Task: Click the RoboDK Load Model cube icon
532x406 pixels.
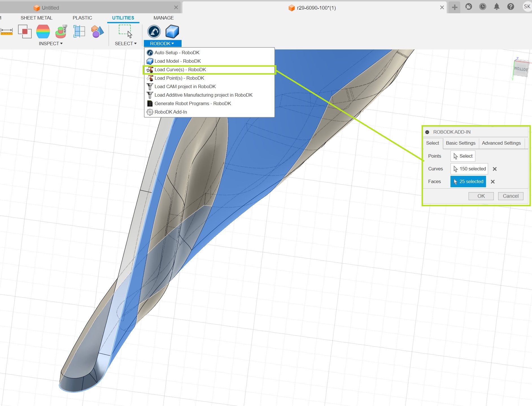Action: click(172, 31)
